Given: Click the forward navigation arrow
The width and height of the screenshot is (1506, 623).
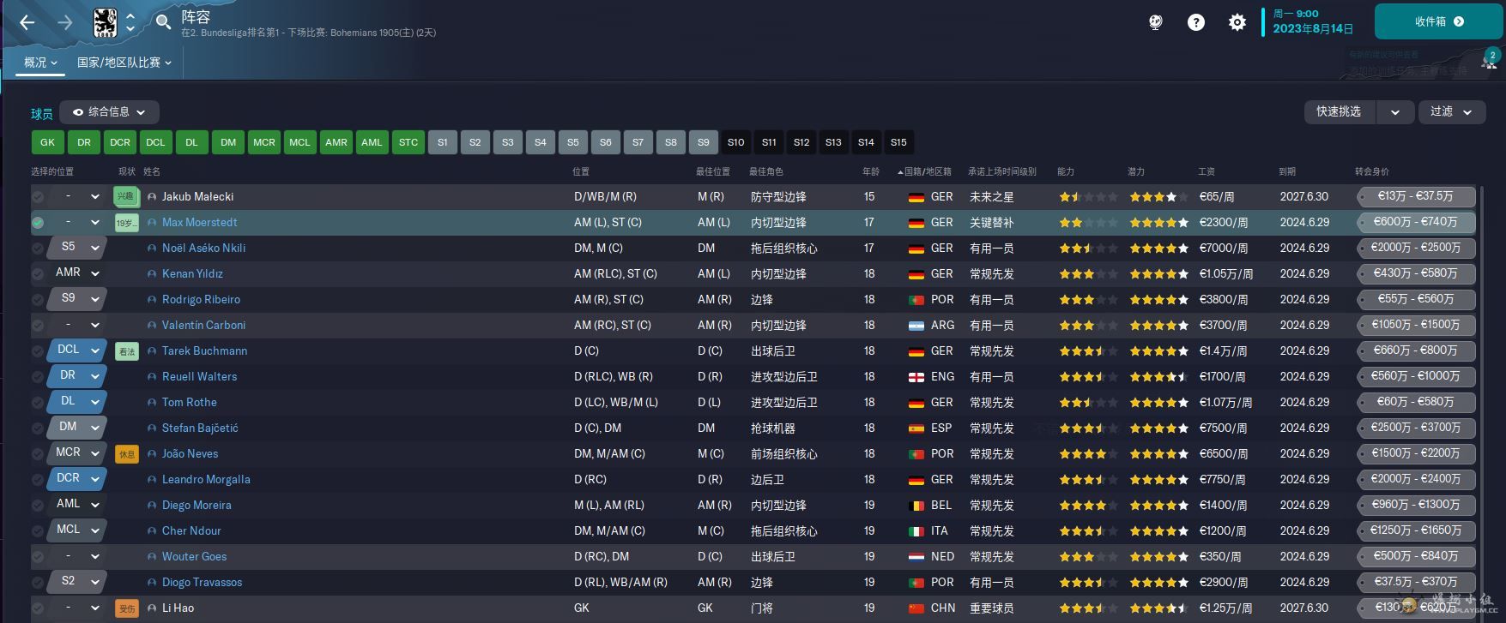Looking at the screenshot, I should (65, 23).
